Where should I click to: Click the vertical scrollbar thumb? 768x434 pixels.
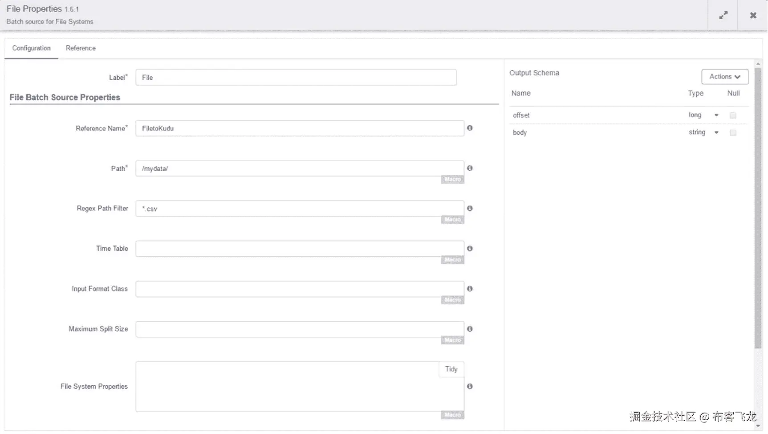(758, 208)
